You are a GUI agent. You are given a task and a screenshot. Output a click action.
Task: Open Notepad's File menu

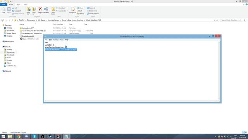click(46, 40)
